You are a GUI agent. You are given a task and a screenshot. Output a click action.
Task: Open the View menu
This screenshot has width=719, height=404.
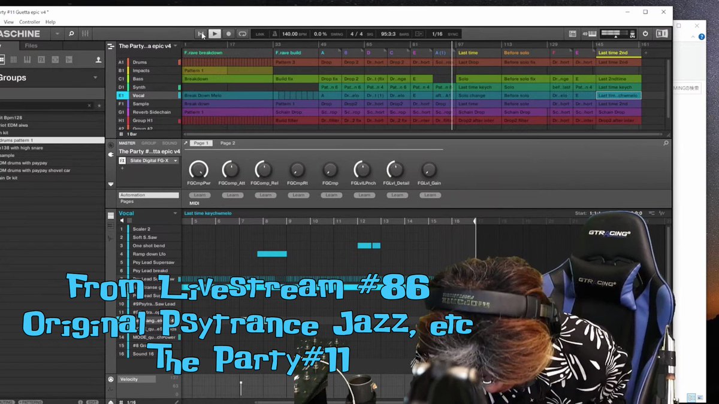9,22
